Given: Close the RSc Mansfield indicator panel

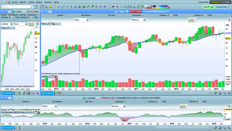Looking at the screenshot, I should point(39,112).
